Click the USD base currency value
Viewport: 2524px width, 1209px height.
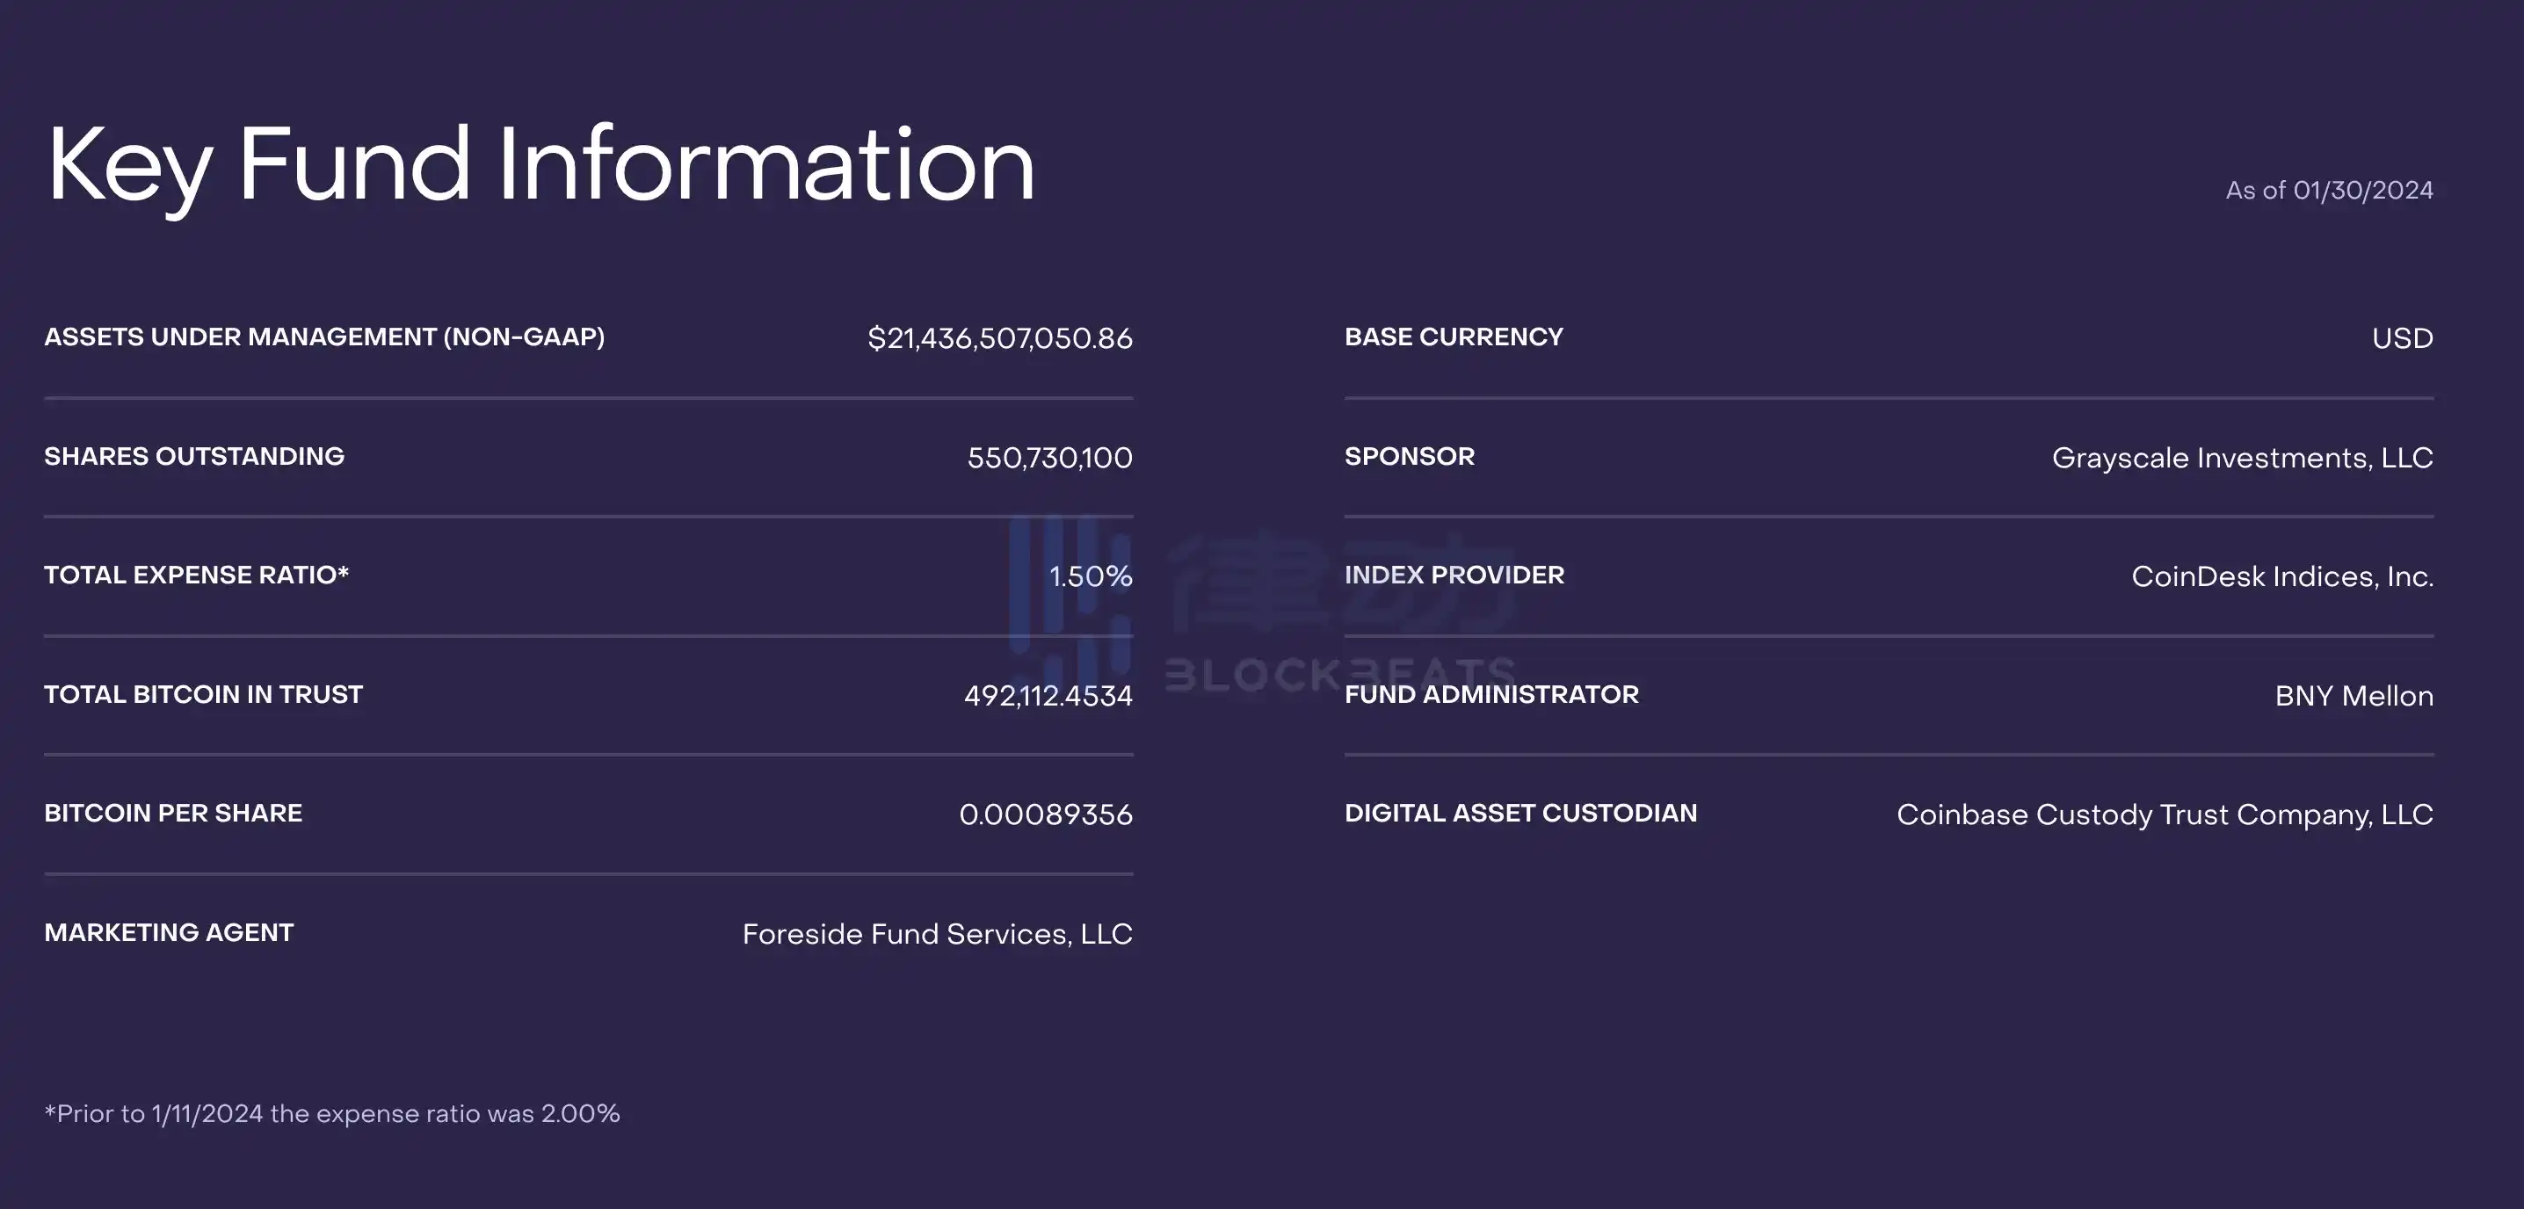tap(2402, 338)
